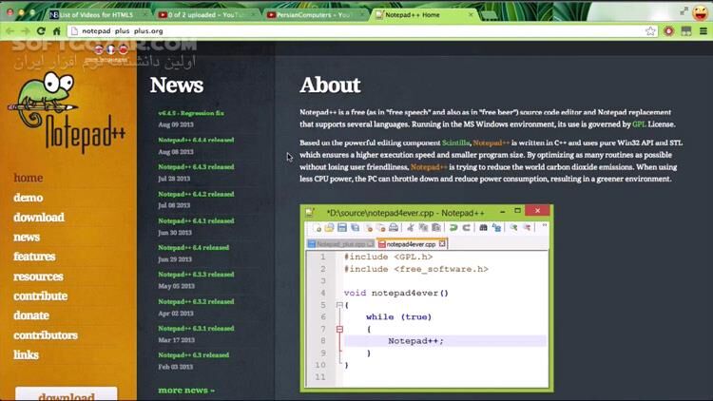Reload the page with the refresh icon
Image resolution: width=713 pixels, height=401 pixels.
click(x=40, y=31)
